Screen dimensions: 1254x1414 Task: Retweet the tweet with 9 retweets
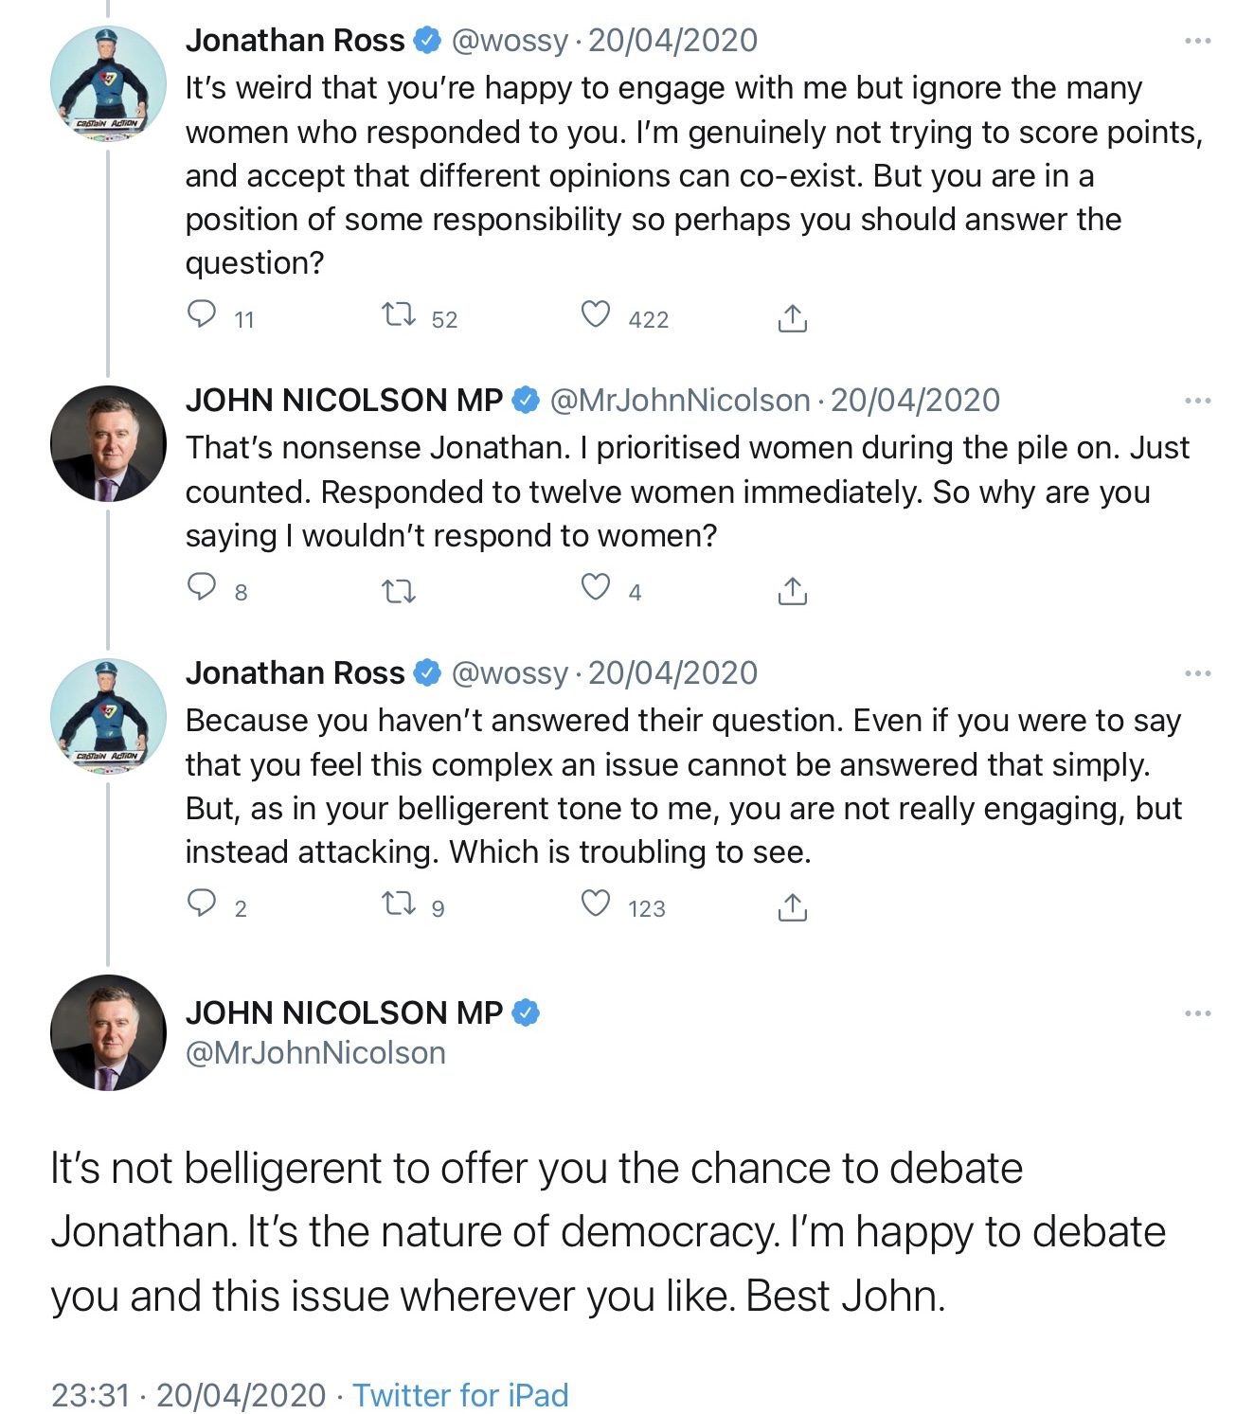398,904
